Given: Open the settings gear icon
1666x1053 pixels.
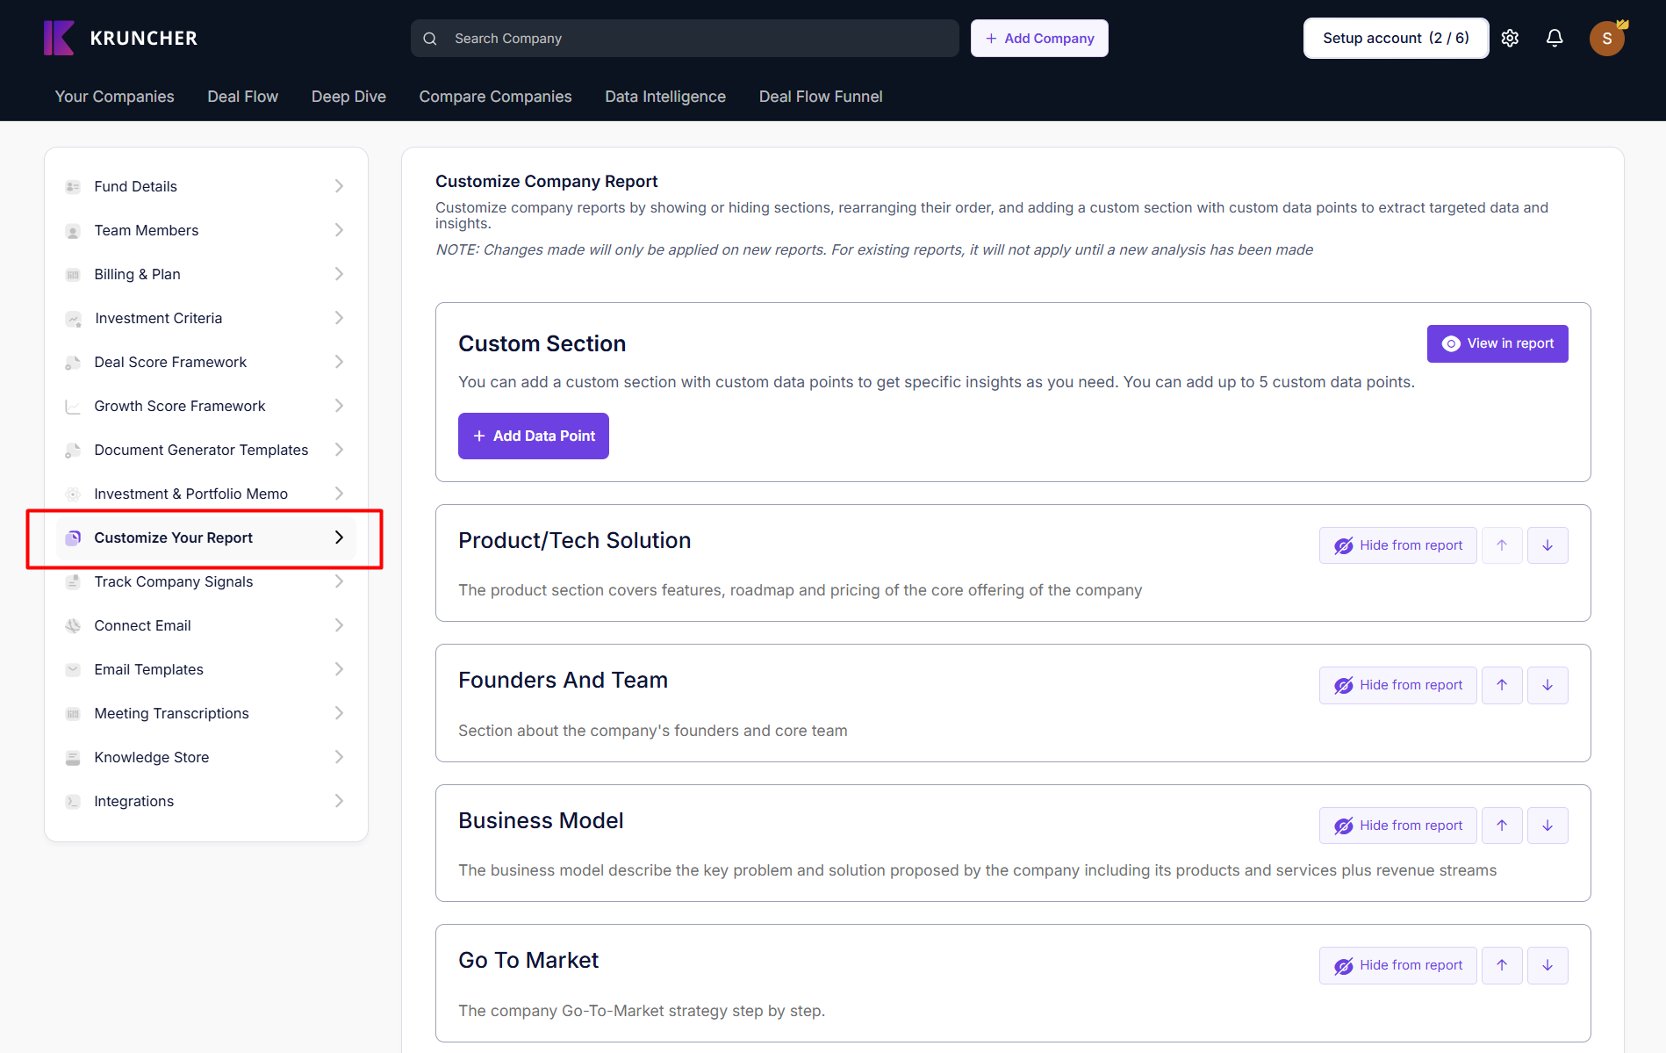Looking at the screenshot, I should pos(1510,38).
